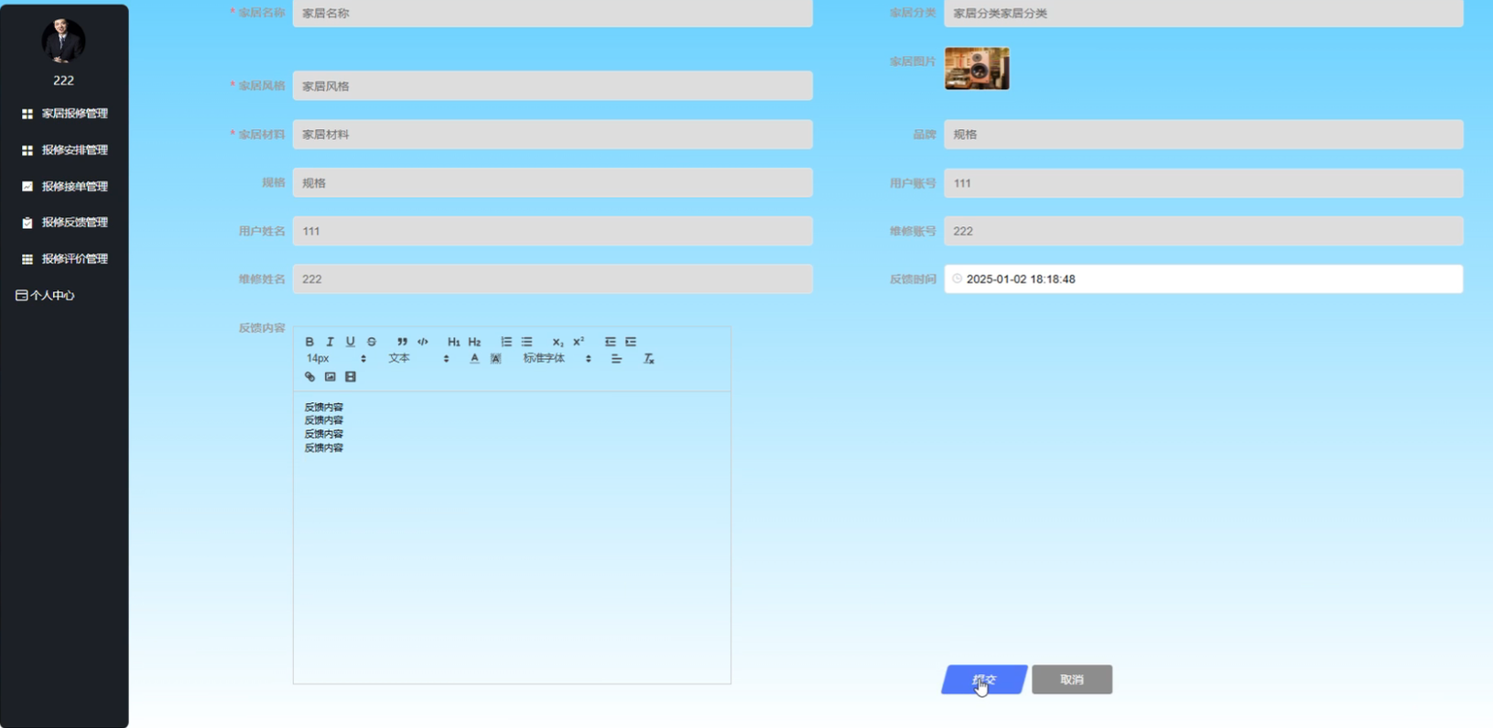Apply Heading 2 style

click(x=474, y=342)
